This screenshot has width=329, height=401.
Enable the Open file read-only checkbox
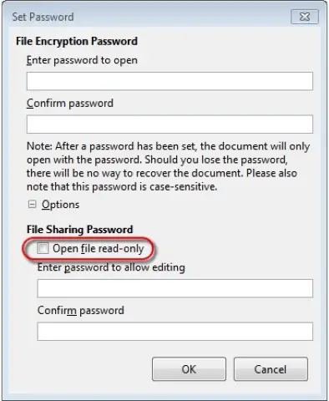[43, 248]
